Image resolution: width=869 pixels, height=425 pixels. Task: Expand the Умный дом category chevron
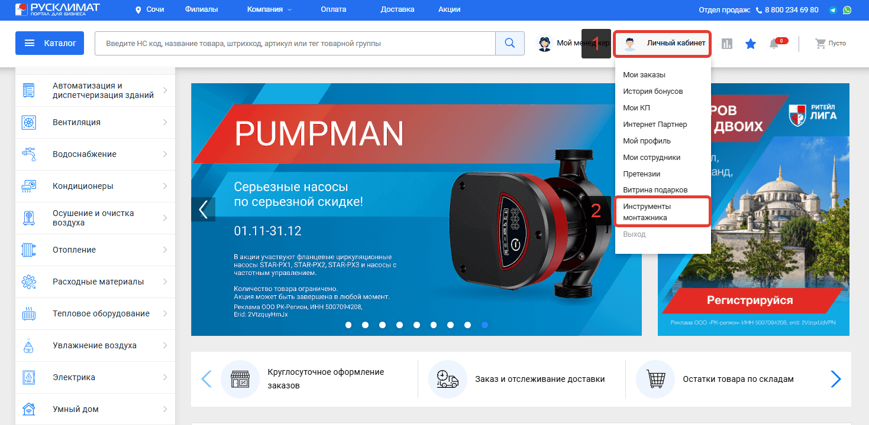[x=165, y=409]
